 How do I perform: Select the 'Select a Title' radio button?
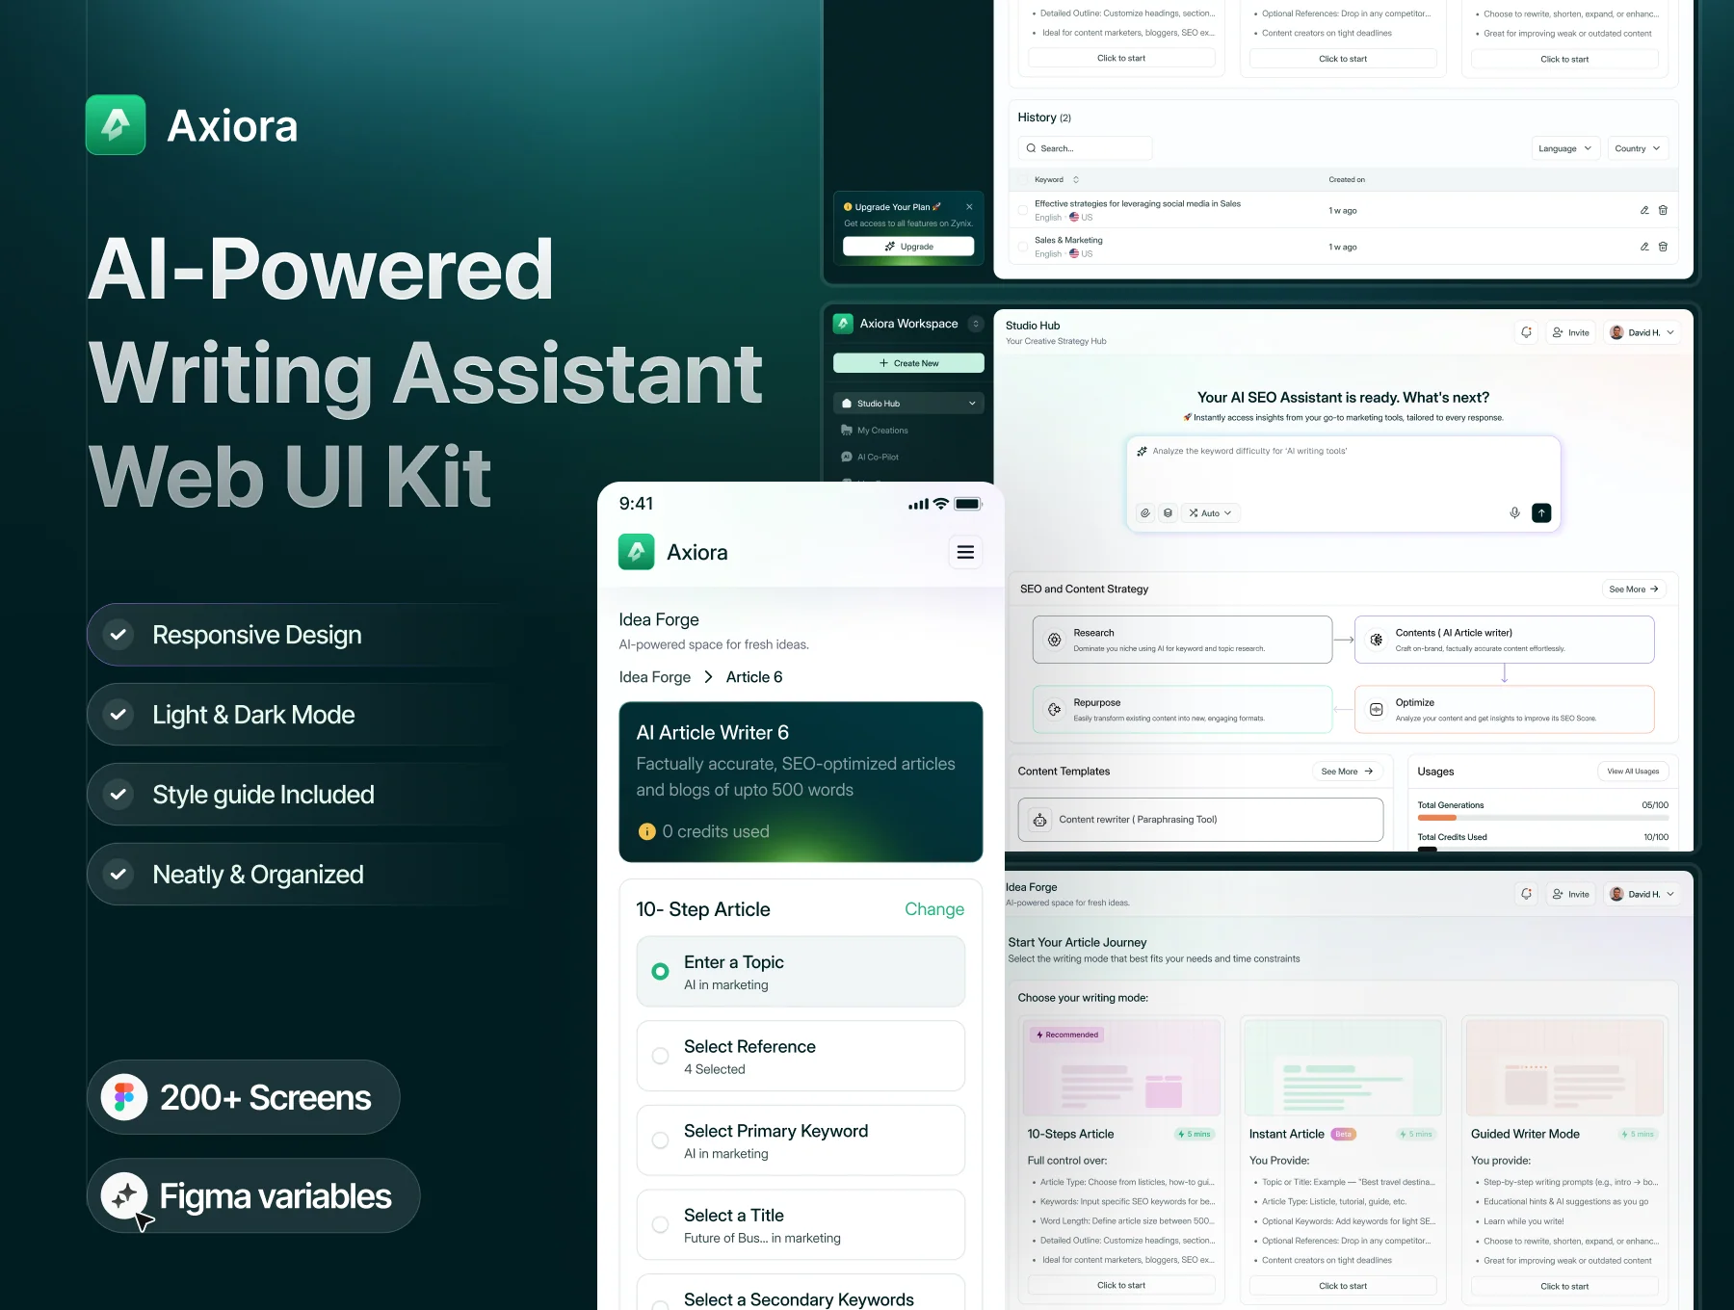660,1225
